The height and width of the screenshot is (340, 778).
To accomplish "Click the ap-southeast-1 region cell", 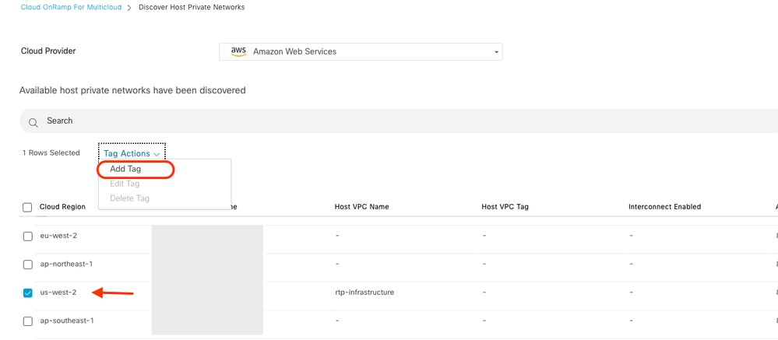I will point(67,321).
